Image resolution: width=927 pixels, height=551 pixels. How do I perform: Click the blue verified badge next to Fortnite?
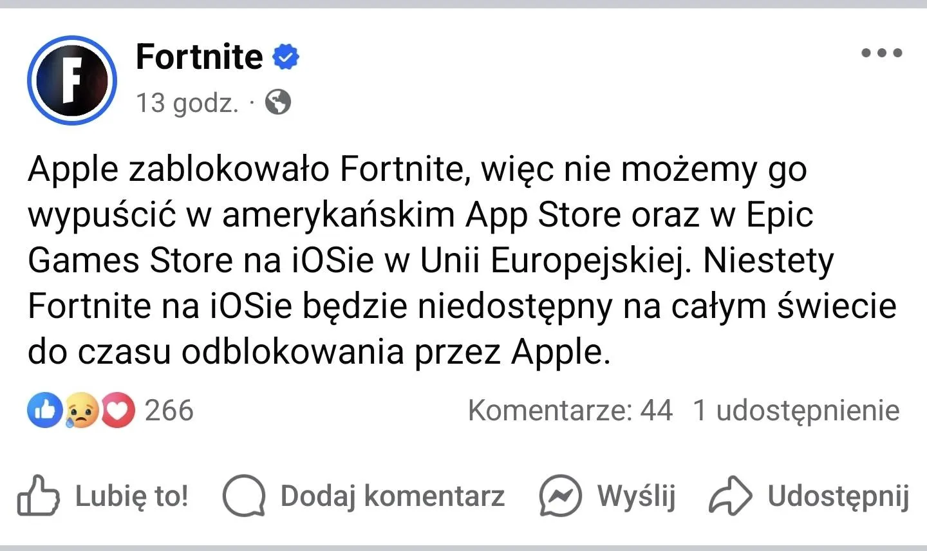(x=286, y=57)
